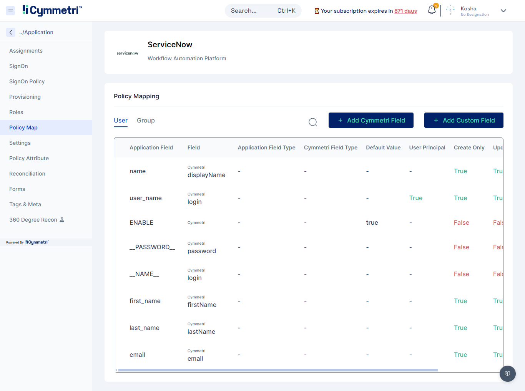Click Add Cymmetri Field button
Image resolution: width=525 pixels, height=391 pixels.
371,120
